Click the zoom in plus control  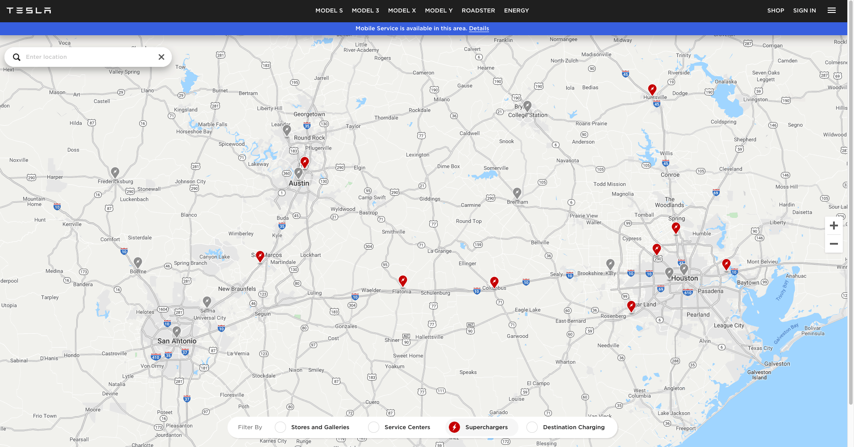tap(833, 225)
